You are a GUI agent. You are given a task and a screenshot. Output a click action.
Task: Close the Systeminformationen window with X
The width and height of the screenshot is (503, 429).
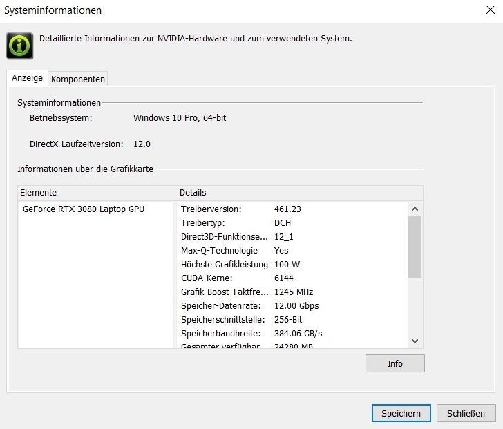coord(490,10)
